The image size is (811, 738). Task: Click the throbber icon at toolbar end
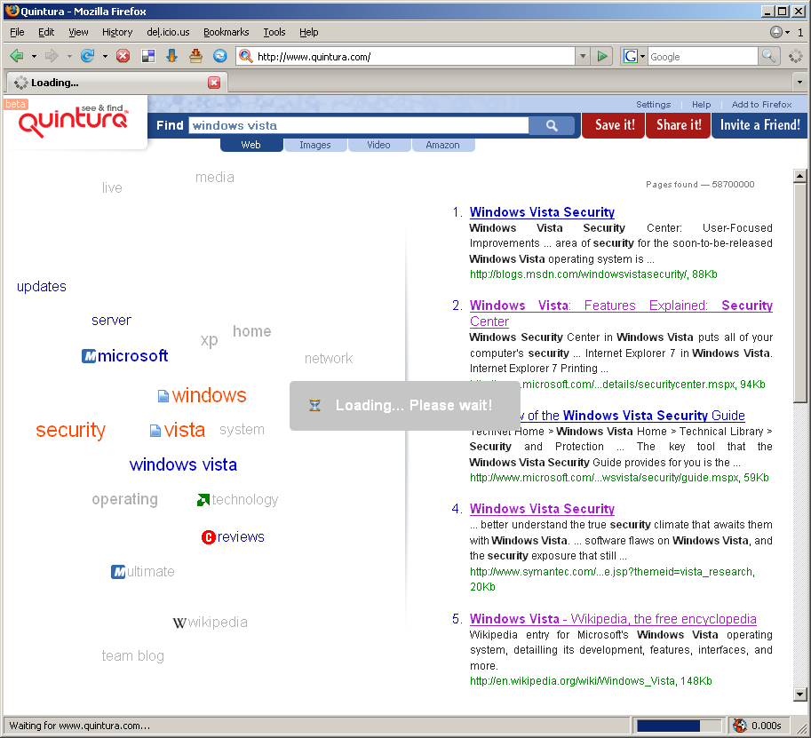[x=796, y=56]
